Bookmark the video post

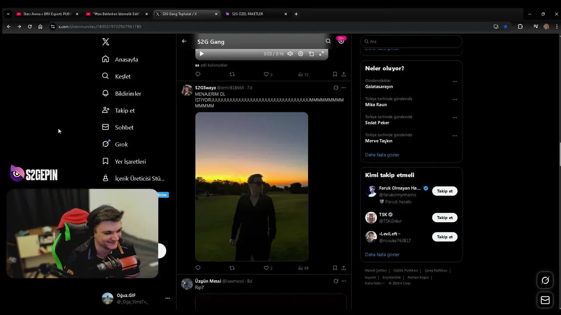click(x=335, y=74)
